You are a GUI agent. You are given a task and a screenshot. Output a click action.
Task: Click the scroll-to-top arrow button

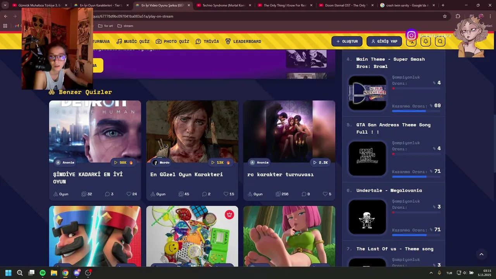point(481,255)
